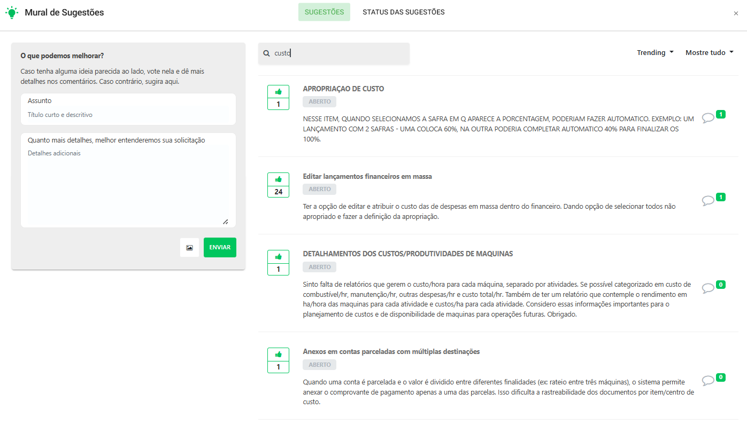Upvote Editar lançamentos financeiros em massa
The height and width of the screenshot is (425, 747).
[x=278, y=179]
